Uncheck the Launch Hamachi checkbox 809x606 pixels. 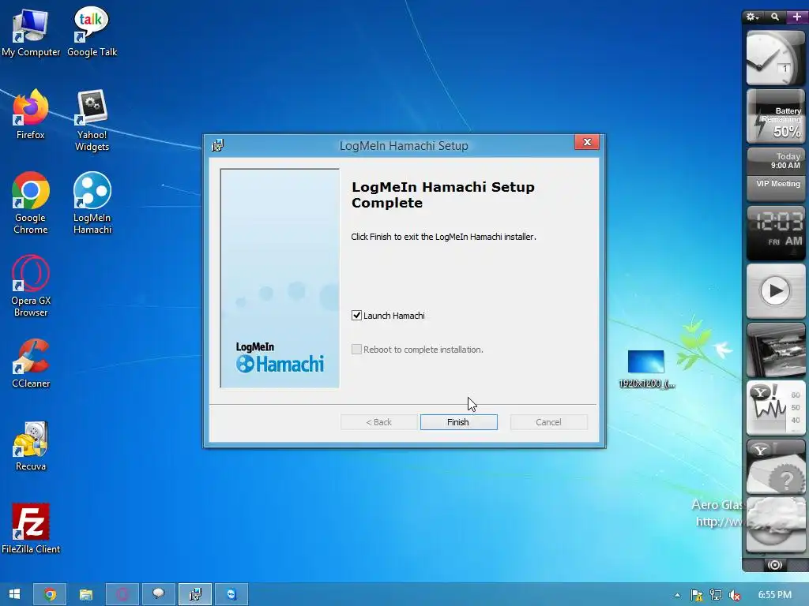tap(356, 316)
